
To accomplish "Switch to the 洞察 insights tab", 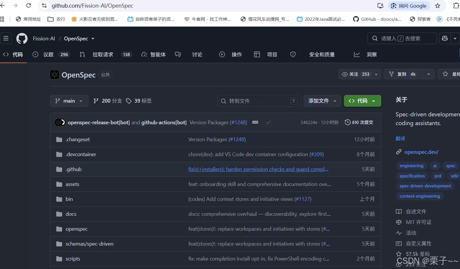I will click(365, 54).
